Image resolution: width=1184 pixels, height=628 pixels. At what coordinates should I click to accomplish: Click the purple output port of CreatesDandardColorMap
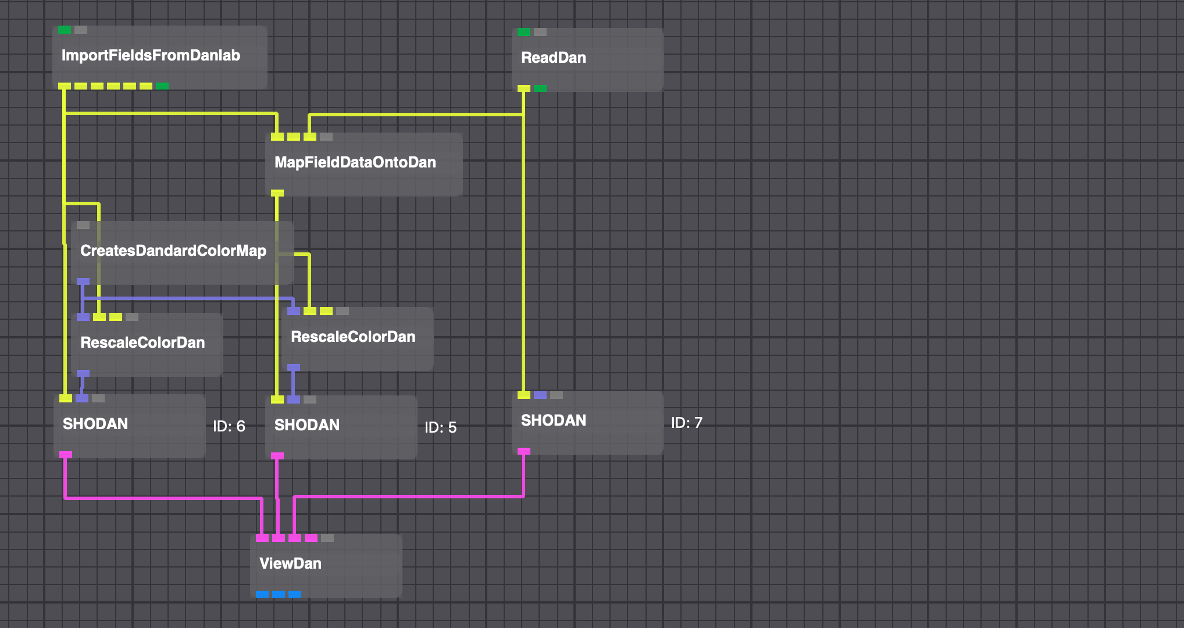pos(83,281)
